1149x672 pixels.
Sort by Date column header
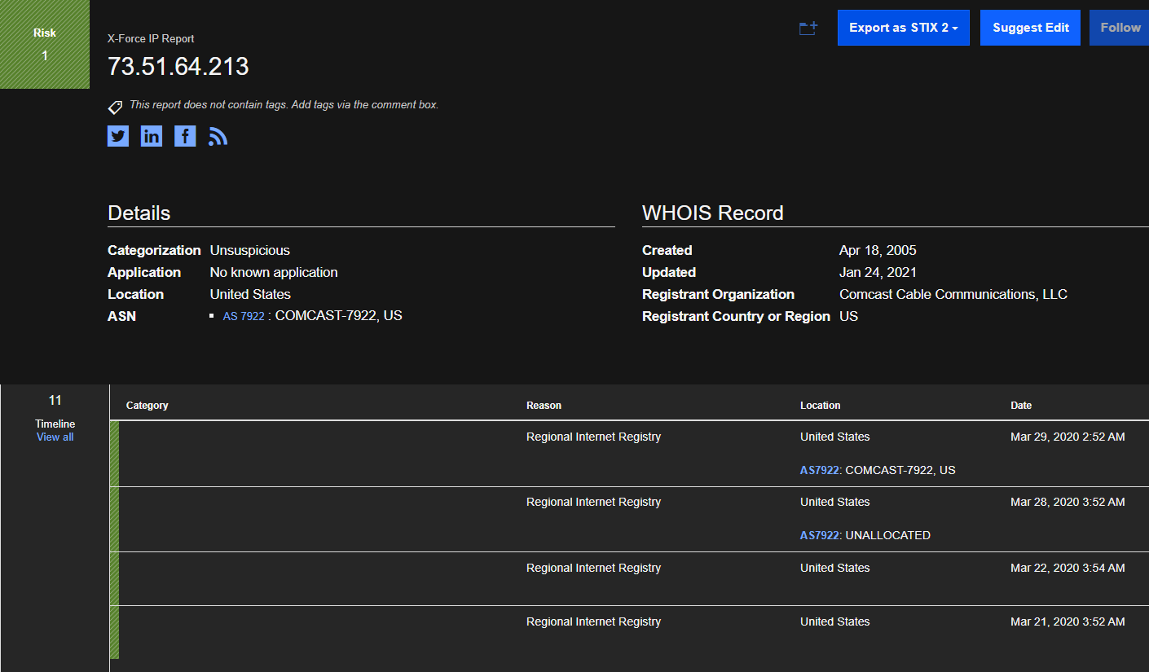click(x=1021, y=405)
